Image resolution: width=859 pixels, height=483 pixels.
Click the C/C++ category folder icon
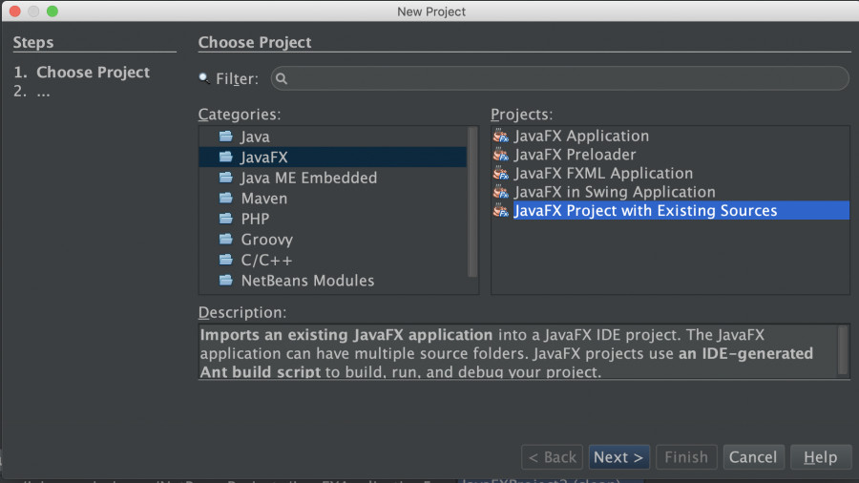(x=225, y=260)
